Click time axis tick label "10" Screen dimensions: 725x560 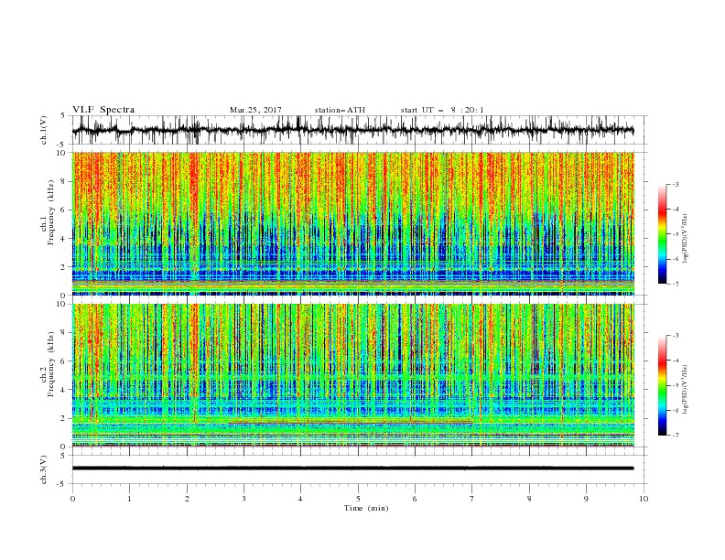(644, 499)
